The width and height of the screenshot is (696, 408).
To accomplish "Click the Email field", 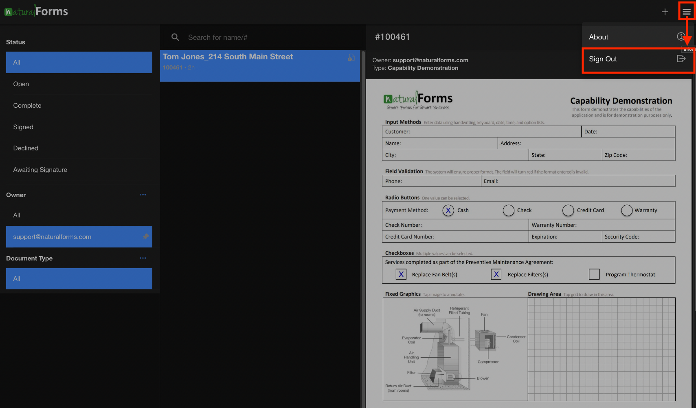I will [578, 181].
